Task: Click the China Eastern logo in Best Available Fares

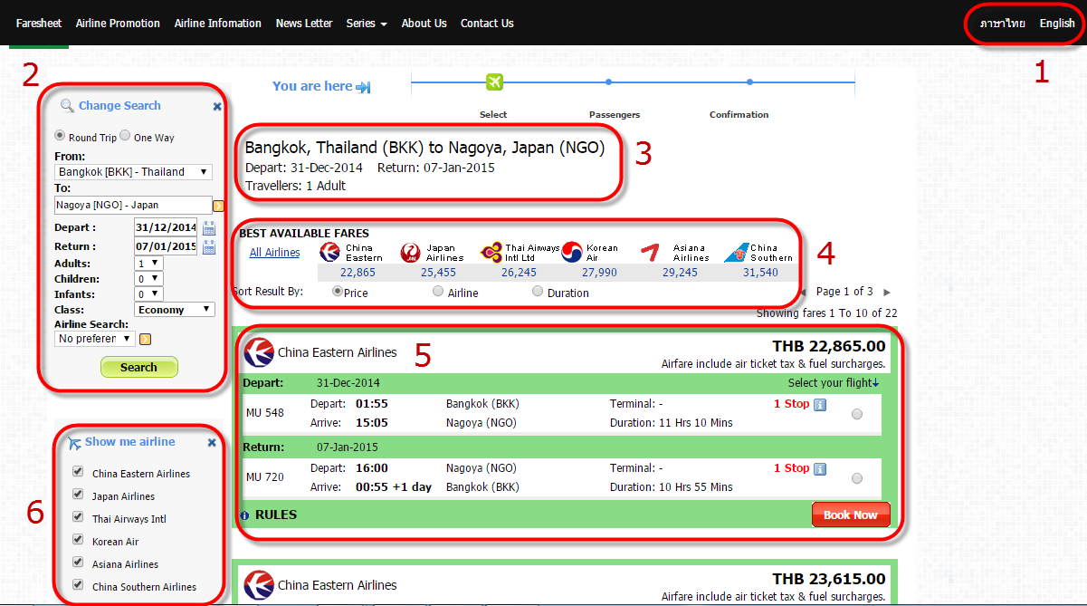Action: 330,252
